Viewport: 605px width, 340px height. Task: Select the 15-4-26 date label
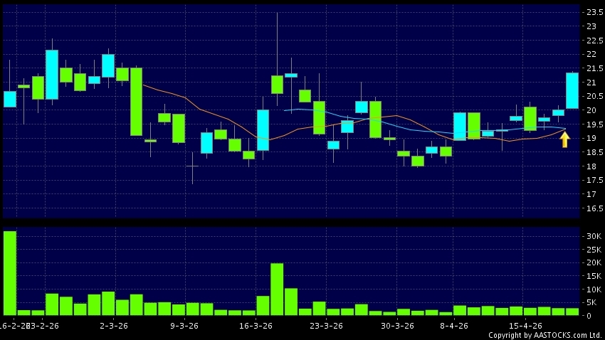pos(525,326)
